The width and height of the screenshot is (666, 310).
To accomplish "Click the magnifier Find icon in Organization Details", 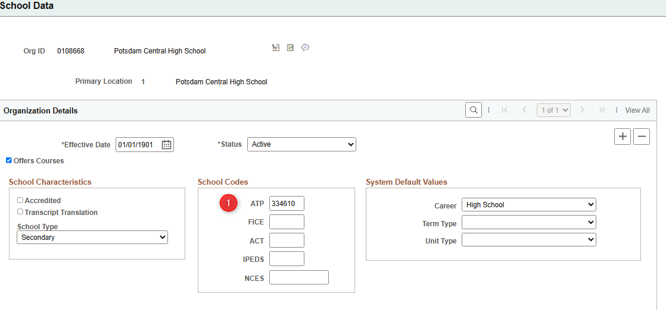I will pyautogui.click(x=474, y=110).
